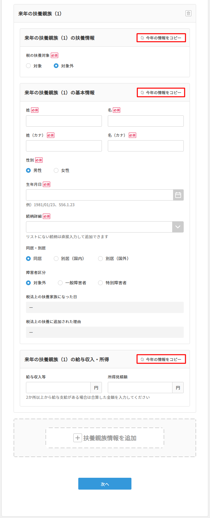Copy this year's info in 扶養情報 section
Viewport: 210px width, 518px height.
click(x=161, y=38)
